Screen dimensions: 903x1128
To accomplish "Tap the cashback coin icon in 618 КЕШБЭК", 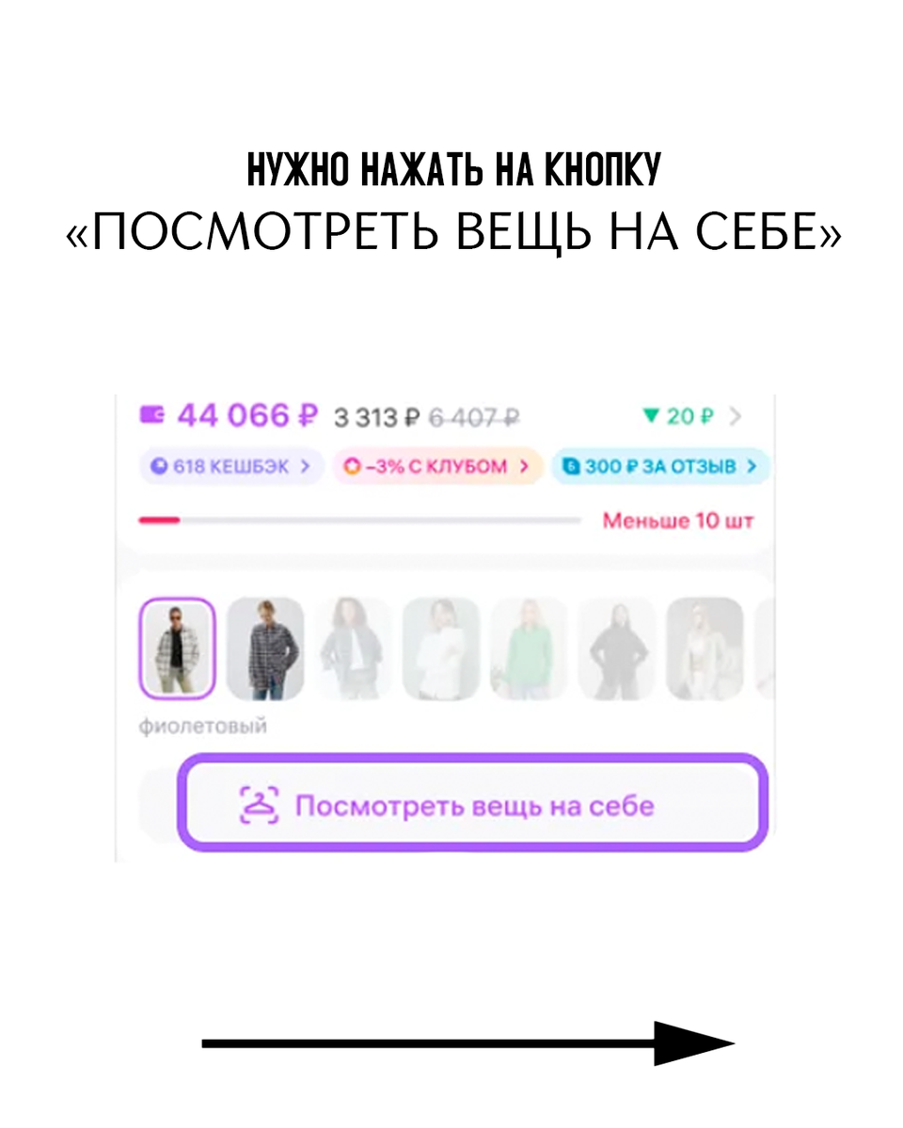I will [x=156, y=466].
